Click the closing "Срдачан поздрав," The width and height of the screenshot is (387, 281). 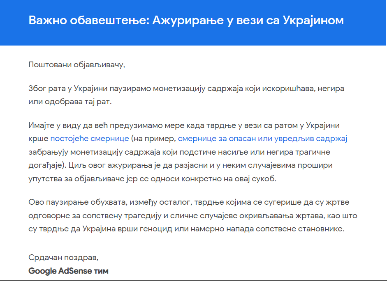[x=63, y=258]
